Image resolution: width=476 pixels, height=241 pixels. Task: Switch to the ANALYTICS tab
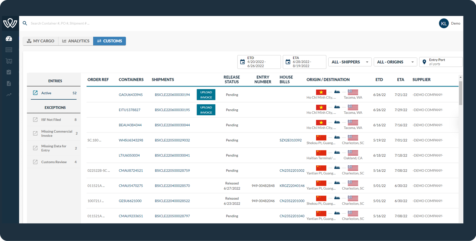[x=76, y=41]
